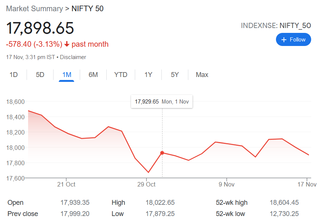Show the Max time range
Image resolution: width=328 pixels, height=222 pixels.
tap(202, 75)
